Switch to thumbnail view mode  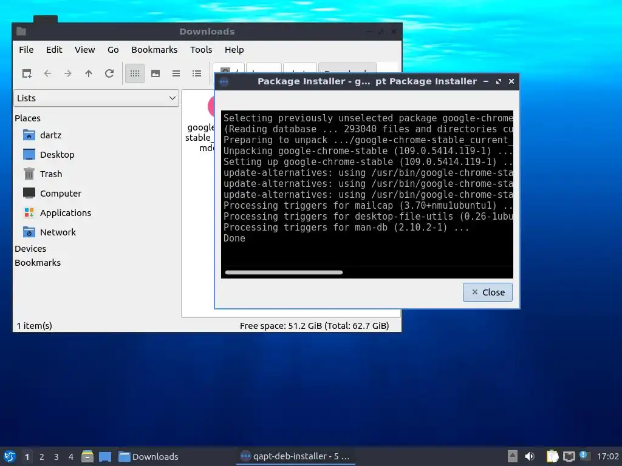pos(155,73)
